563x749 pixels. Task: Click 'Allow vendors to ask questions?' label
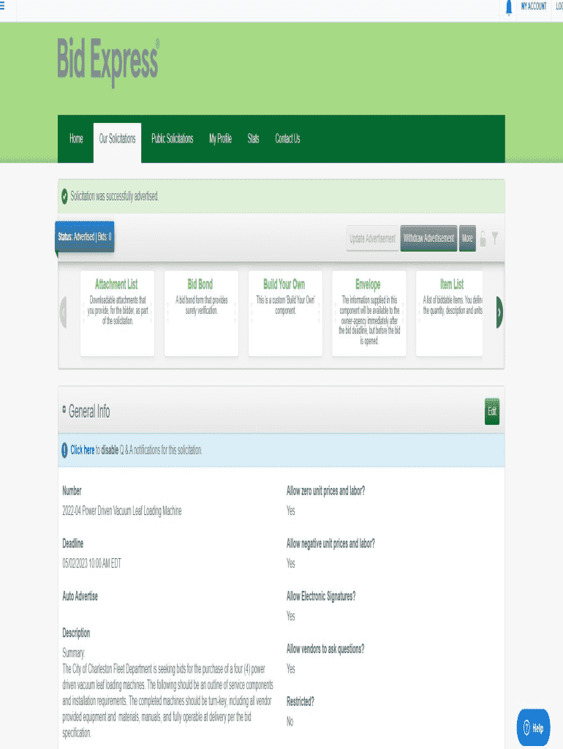coord(325,649)
